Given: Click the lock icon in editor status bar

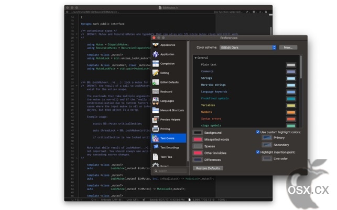Looking at the screenshot, I should click(x=144, y=200).
